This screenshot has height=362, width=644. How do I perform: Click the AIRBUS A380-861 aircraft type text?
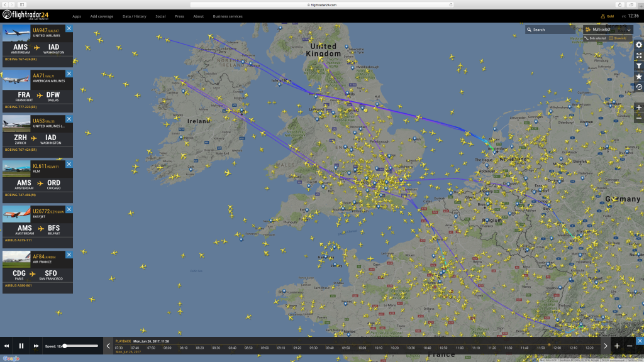coord(18,285)
